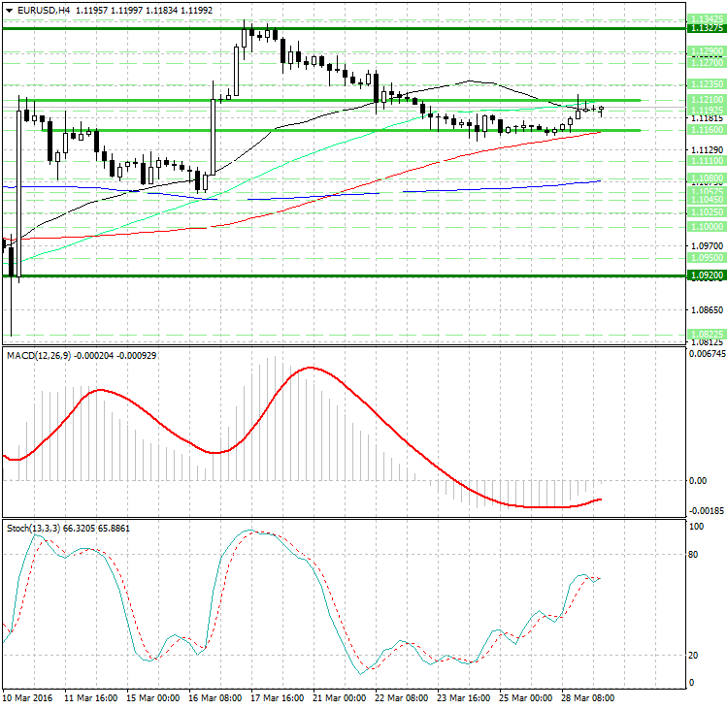Click the 10 Mar 2016 date label

(28, 698)
